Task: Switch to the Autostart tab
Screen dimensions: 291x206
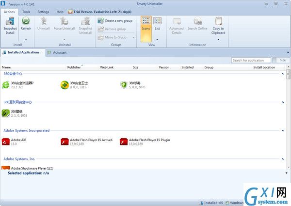Action: click(57, 52)
